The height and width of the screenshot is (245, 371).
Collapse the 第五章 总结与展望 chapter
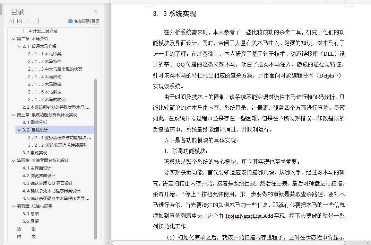click(14, 206)
